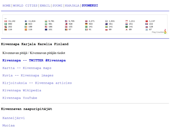Open Kivennapa TWITTER #Kivennapa link
This screenshot has height=127, width=170.
34,61
